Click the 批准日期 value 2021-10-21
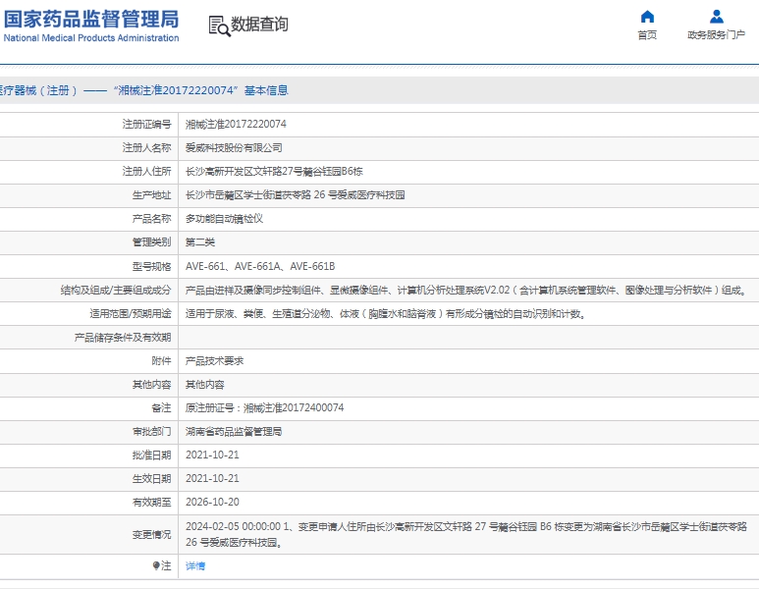 point(212,455)
